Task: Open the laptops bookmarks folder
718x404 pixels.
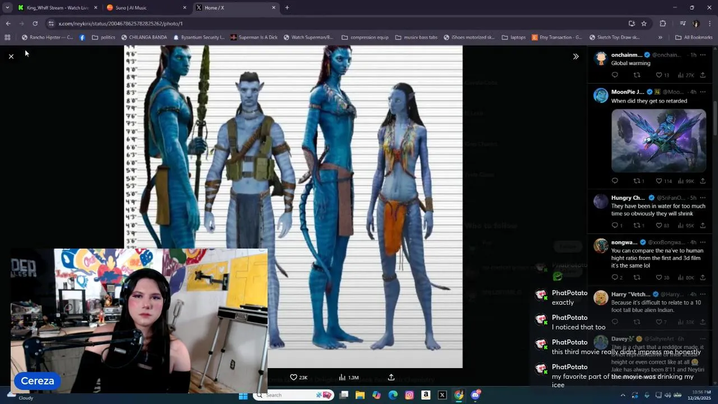Action: point(514,38)
